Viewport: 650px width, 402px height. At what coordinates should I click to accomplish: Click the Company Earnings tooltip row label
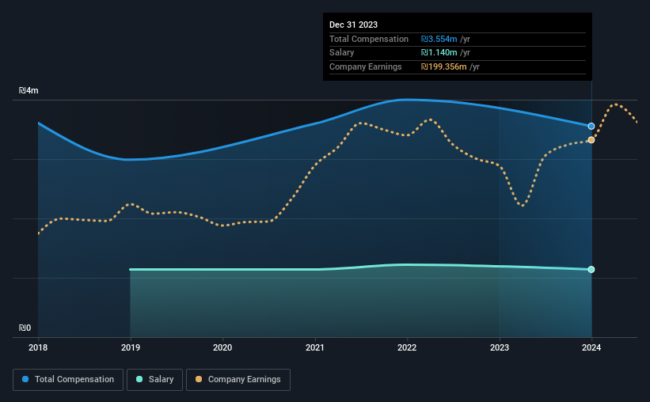[x=366, y=66]
